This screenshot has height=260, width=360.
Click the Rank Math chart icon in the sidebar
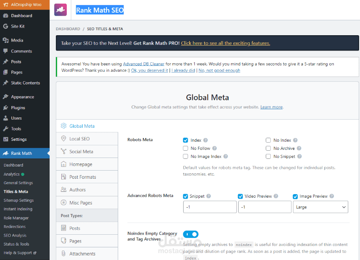click(x=6, y=153)
